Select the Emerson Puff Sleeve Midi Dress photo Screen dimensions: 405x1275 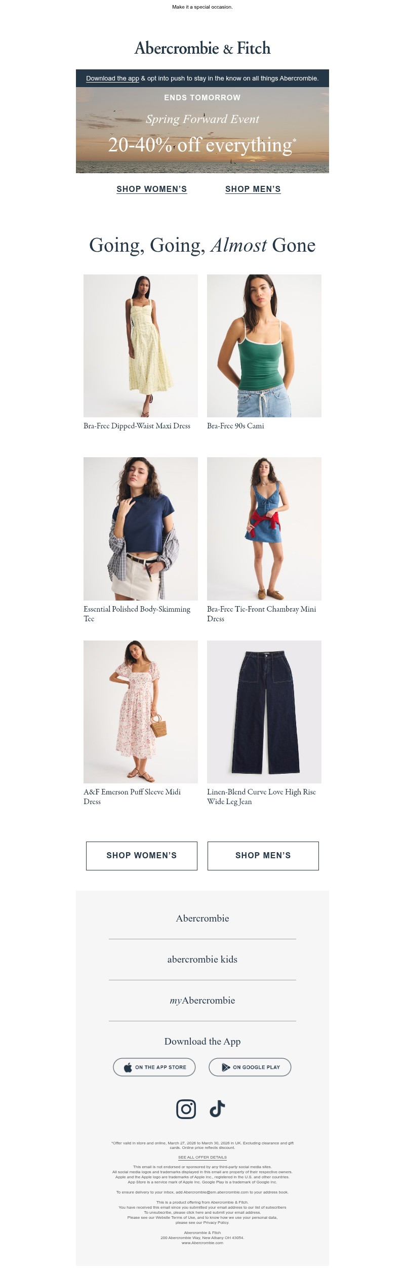[141, 712]
